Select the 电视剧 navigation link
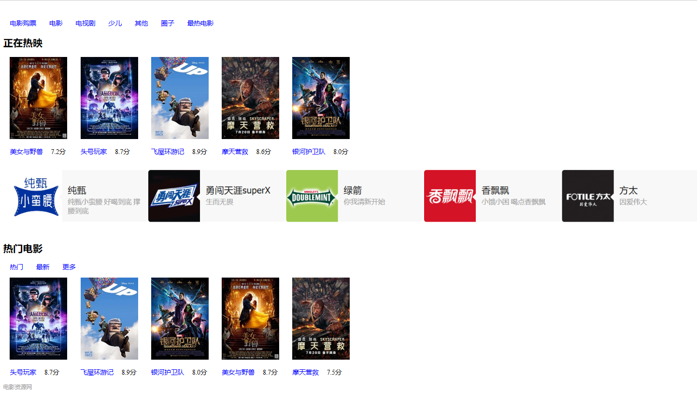 [85, 23]
